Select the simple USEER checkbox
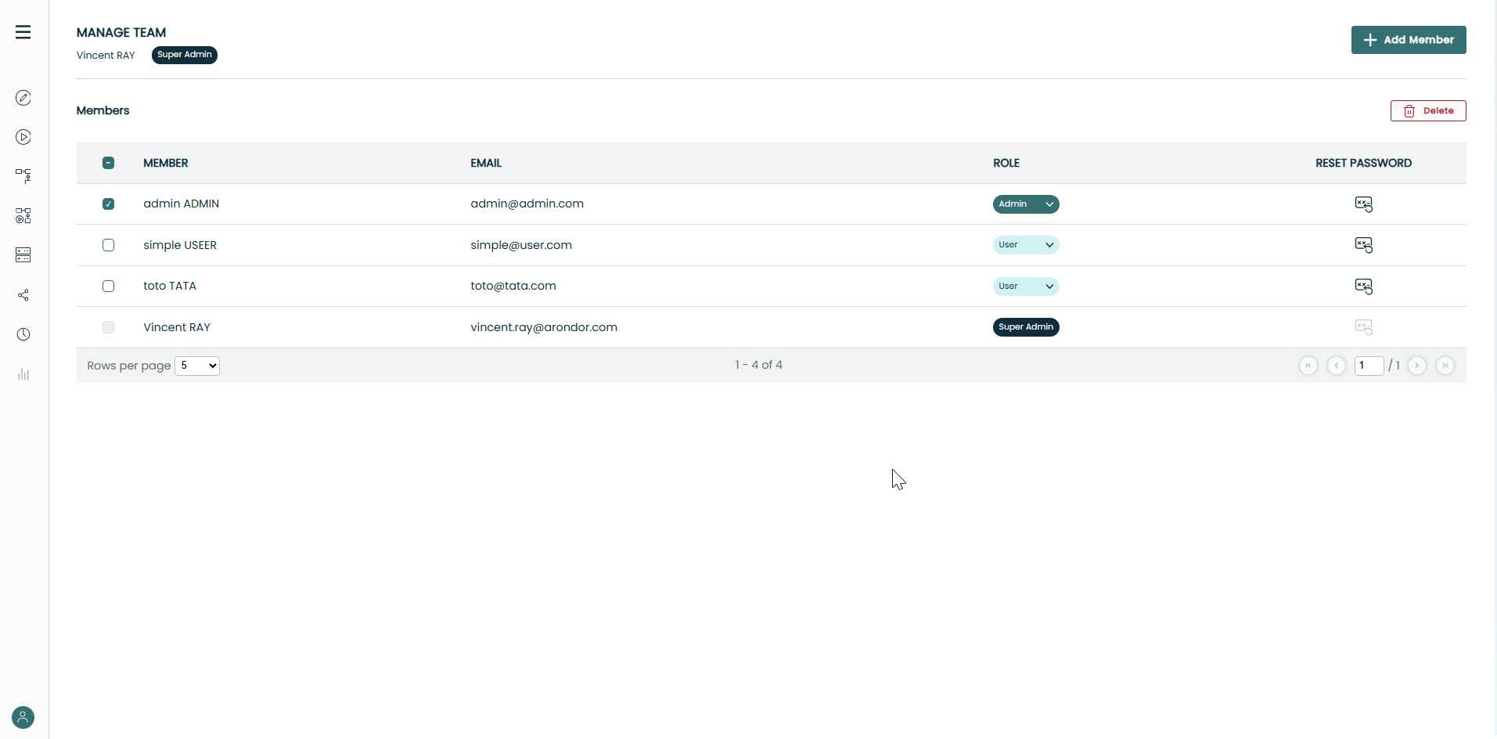Screen dimensions: 1497x739 coord(109,245)
